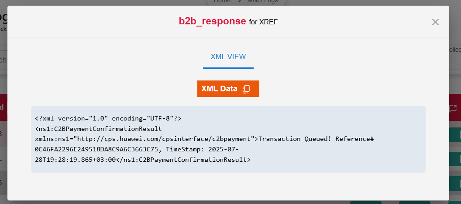Open the MNO Logs breadcrumb link
The width and height of the screenshot is (461, 204).
(x=262, y=1)
